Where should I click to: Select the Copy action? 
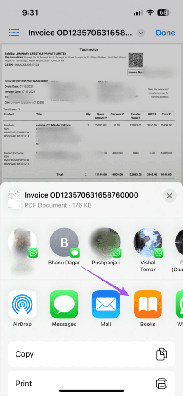(91, 354)
